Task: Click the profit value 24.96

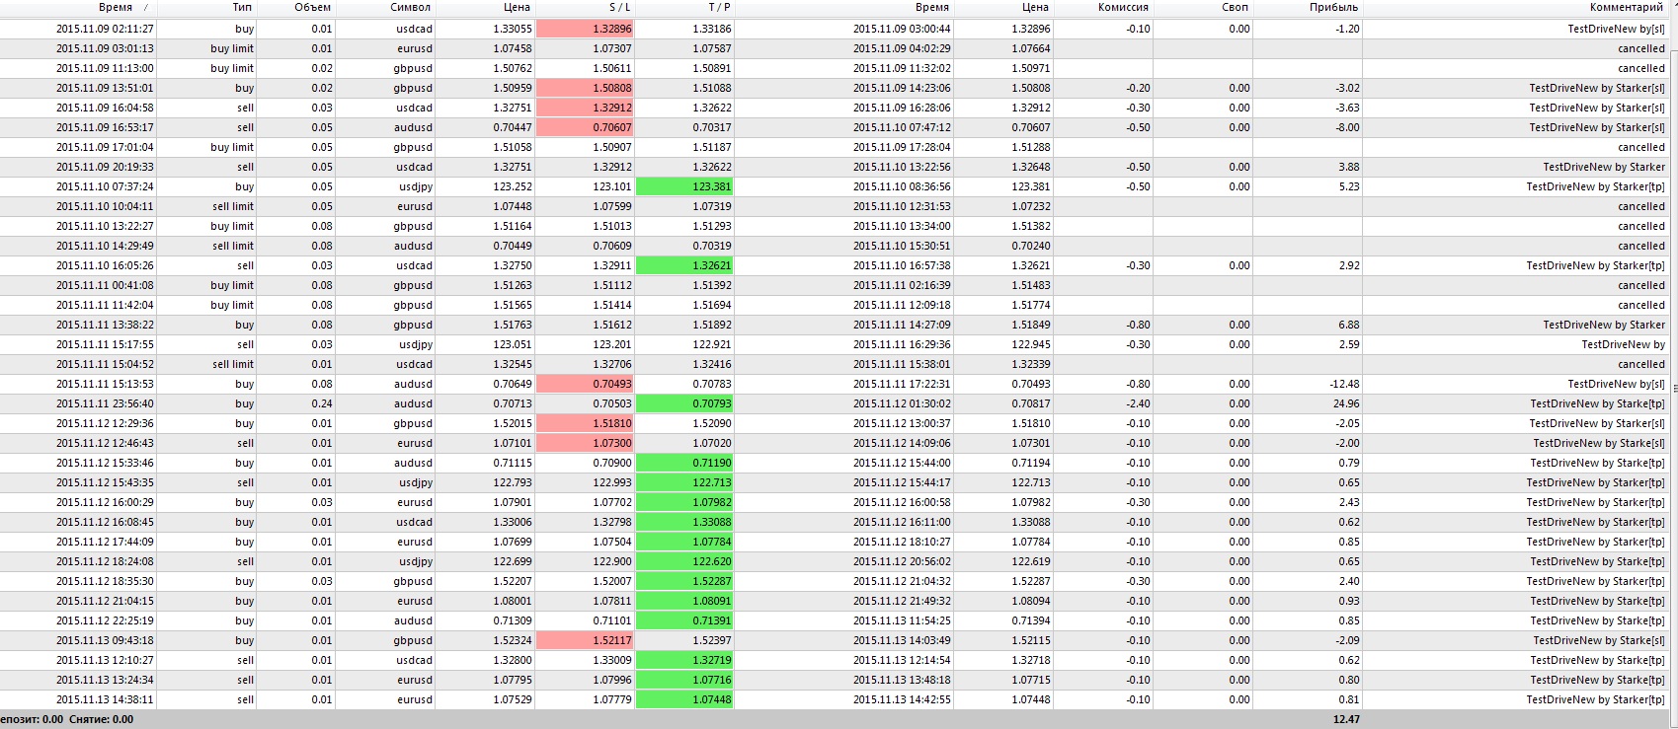Action: [1346, 403]
